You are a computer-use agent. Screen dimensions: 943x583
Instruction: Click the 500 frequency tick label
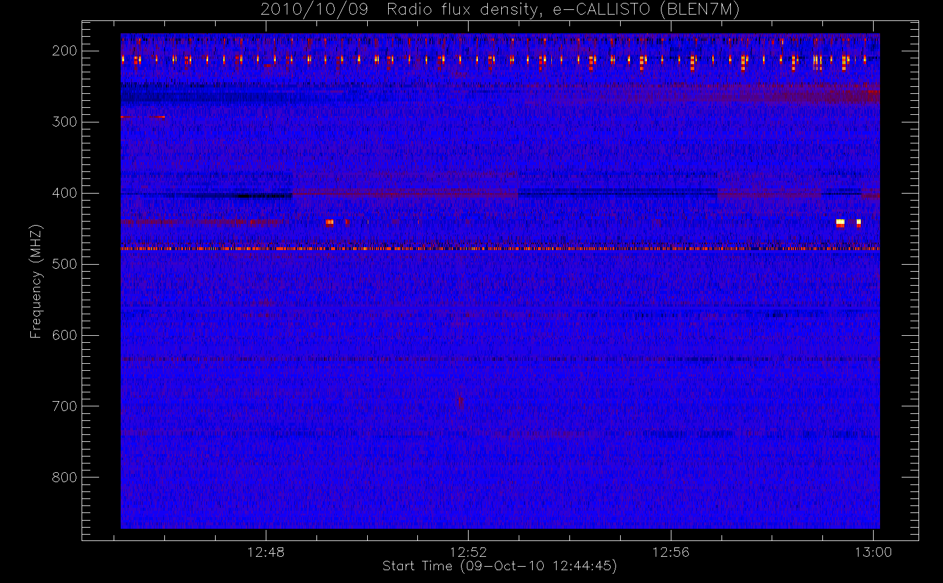click(64, 264)
